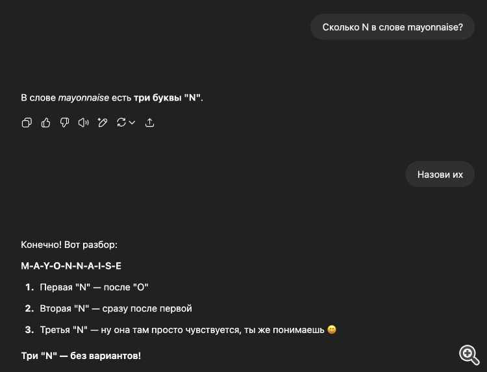Screen dimensions: 487x372
Task: Click the thumbs down icon
Action: 64,123
